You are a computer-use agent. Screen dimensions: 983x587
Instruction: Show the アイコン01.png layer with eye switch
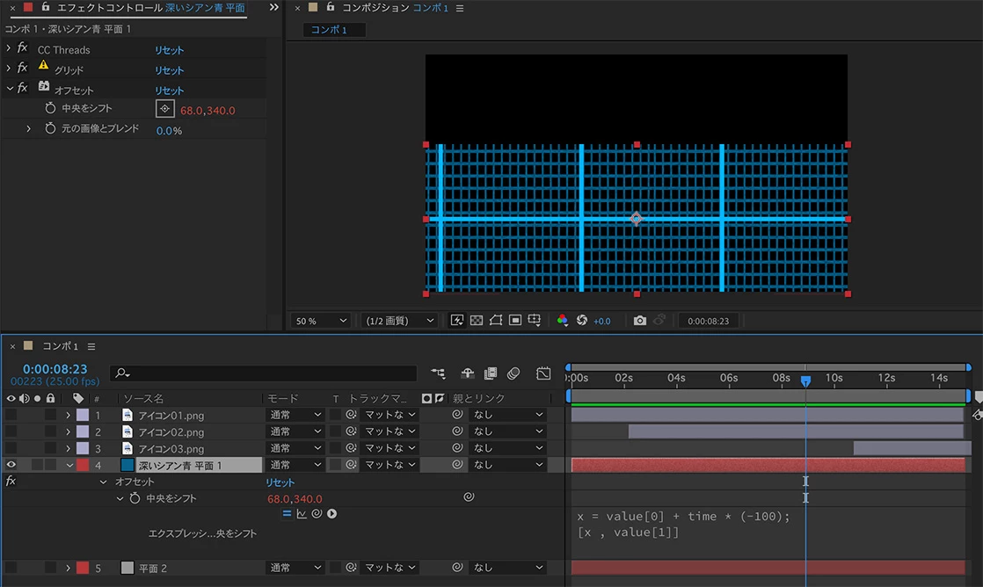click(x=11, y=415)
